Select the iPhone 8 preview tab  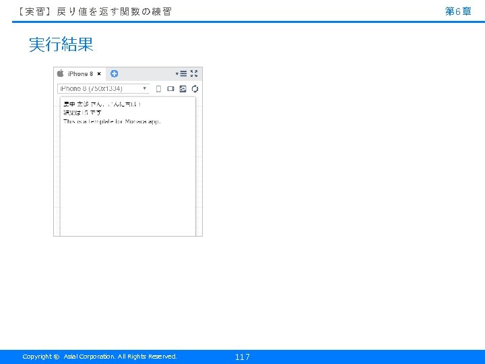[79, 73]
